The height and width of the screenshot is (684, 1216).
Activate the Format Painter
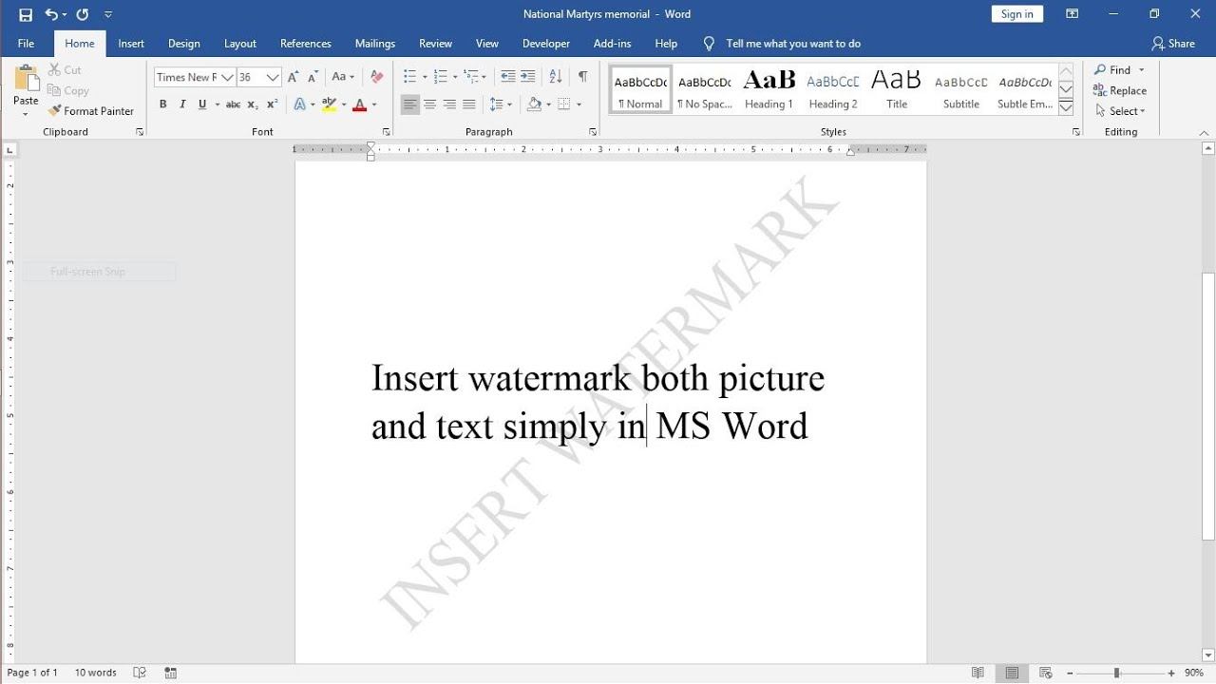pos(90,111)
